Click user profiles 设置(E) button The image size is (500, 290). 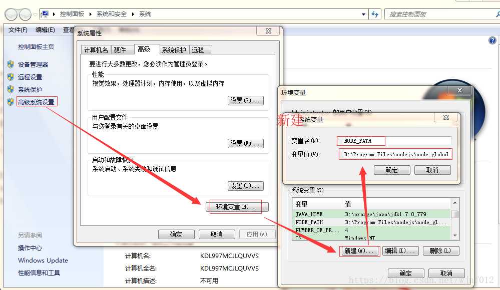coord(246,143)
